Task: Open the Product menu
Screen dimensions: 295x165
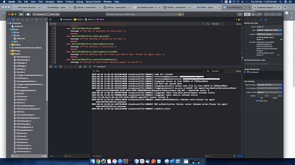Action: tap(70, 2)
